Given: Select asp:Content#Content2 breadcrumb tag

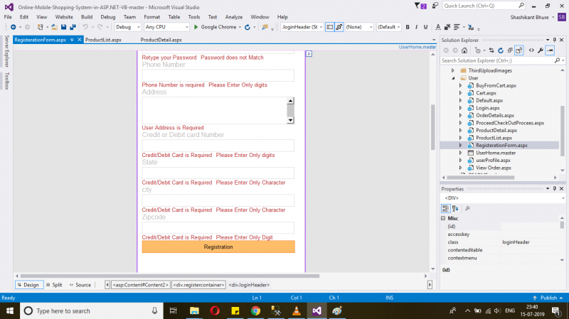Looking at the screenshot, I should click(x=140, y=285).
